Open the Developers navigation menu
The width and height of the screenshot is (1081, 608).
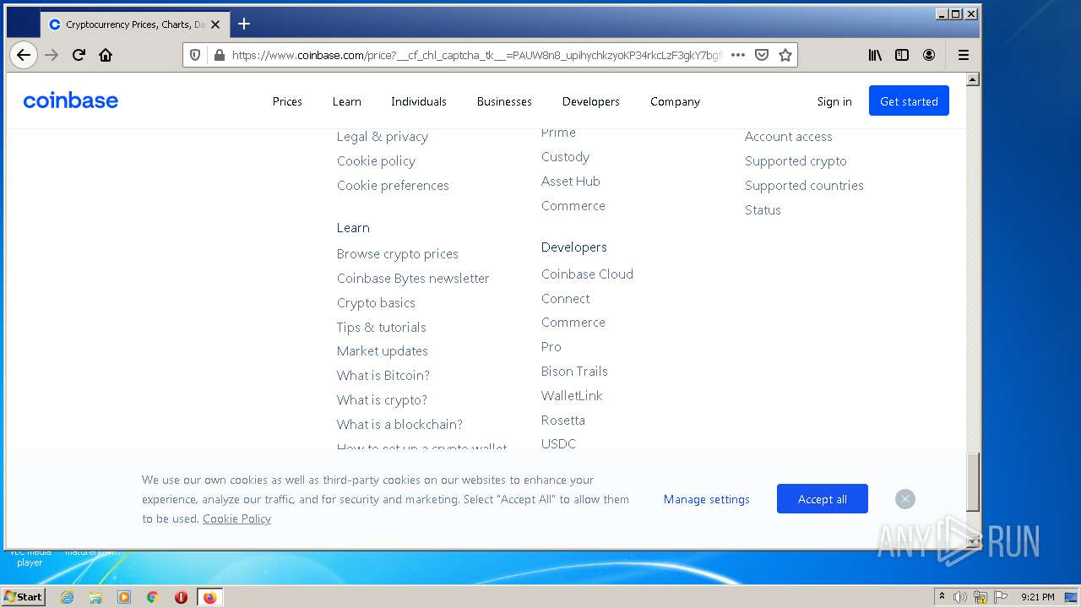click(x=591, y=101)
